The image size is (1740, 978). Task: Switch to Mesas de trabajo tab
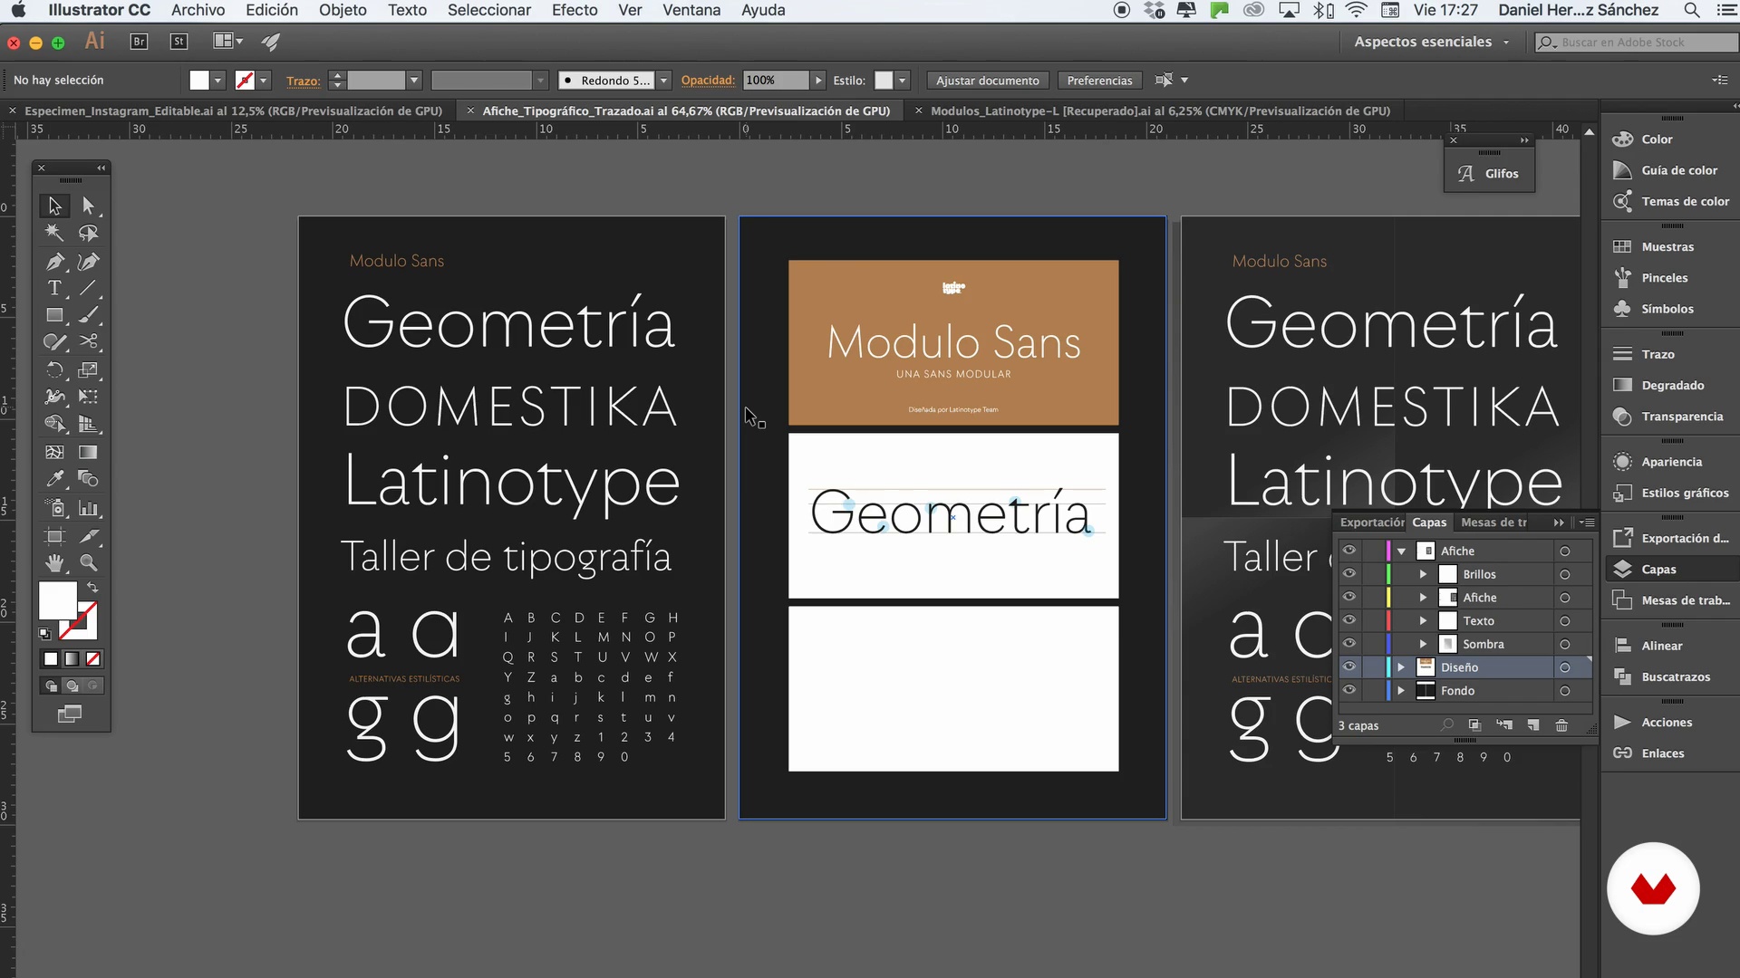click(1493, 523)
